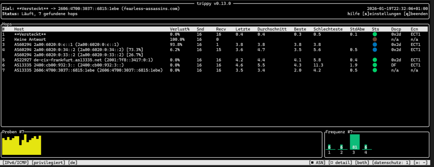Click the 11.3 worst latency value
Viewport: 434px width, 167px height.
(x=318, y=65)
